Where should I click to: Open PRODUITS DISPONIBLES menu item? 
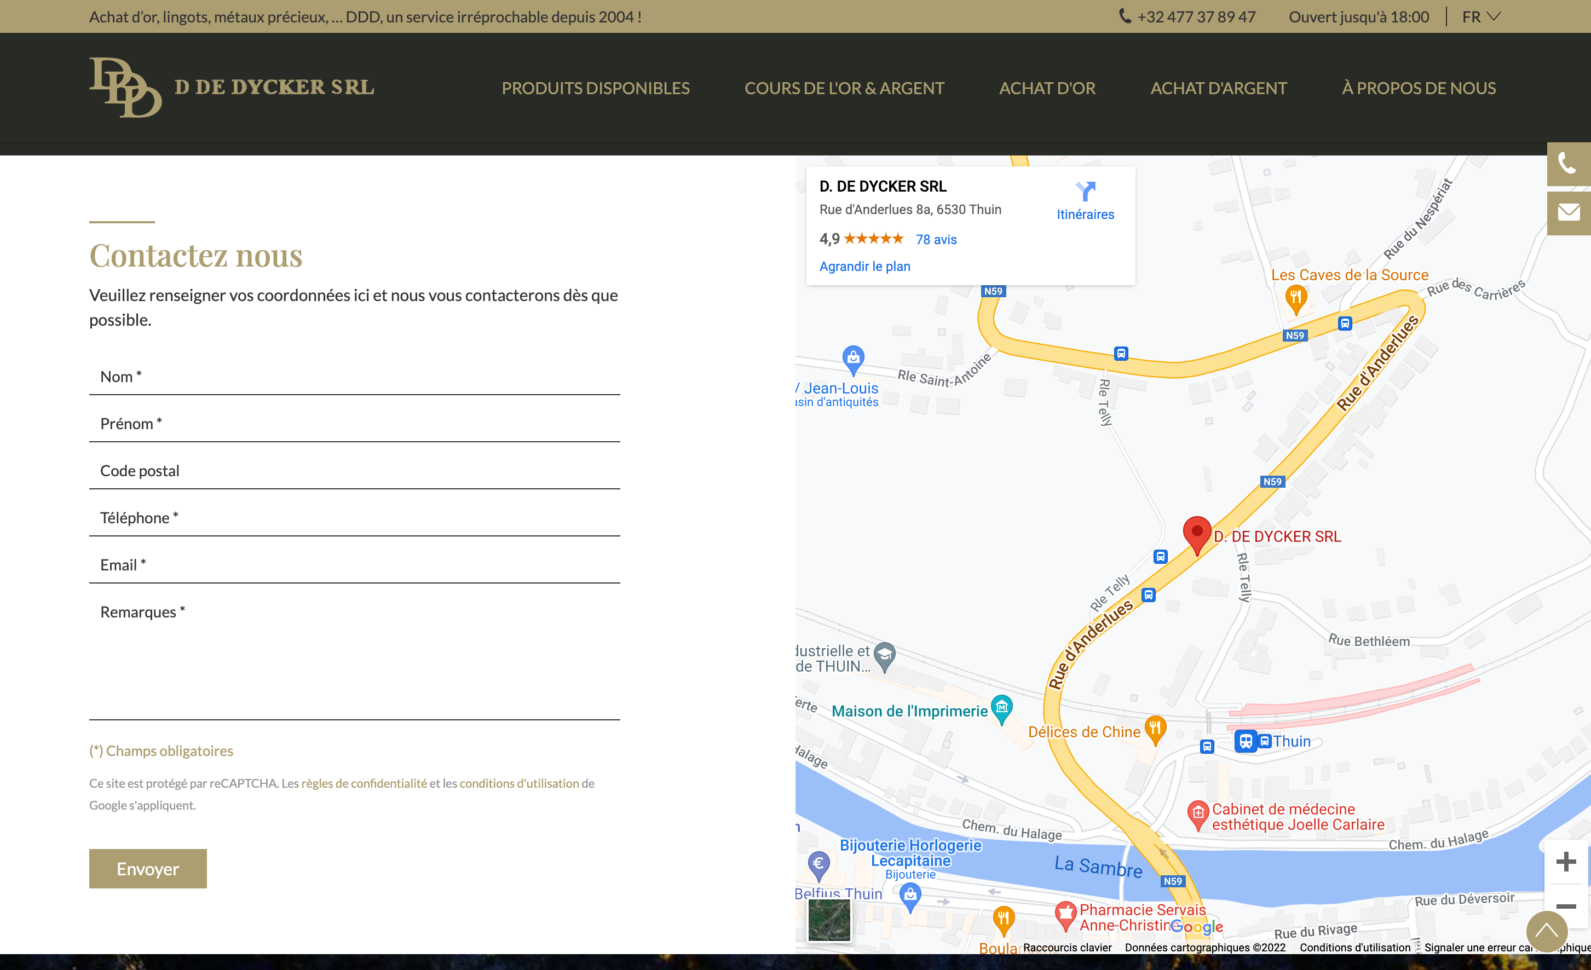(595, 88)
